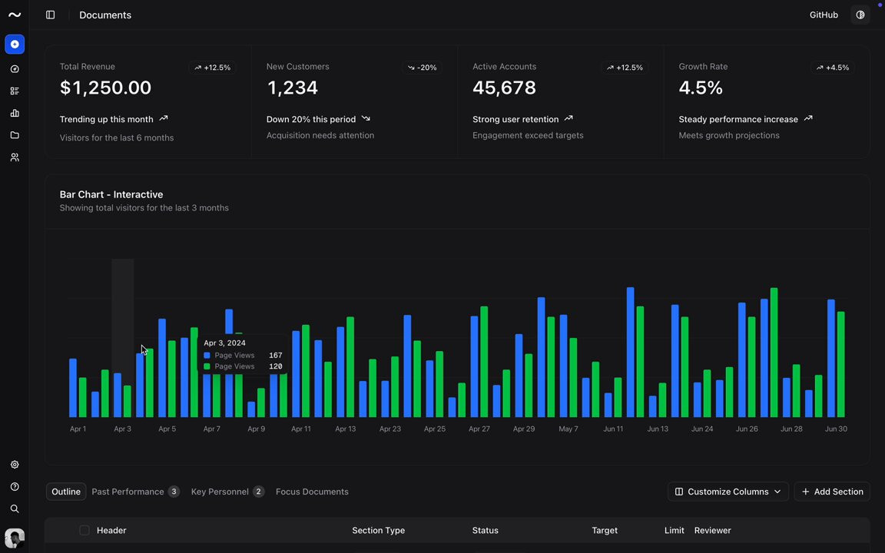This screenshot has height=553, width=885.
Task: Open the settings gear icon in sidebar
Action: pyautogui.click(x=15, y=465)
